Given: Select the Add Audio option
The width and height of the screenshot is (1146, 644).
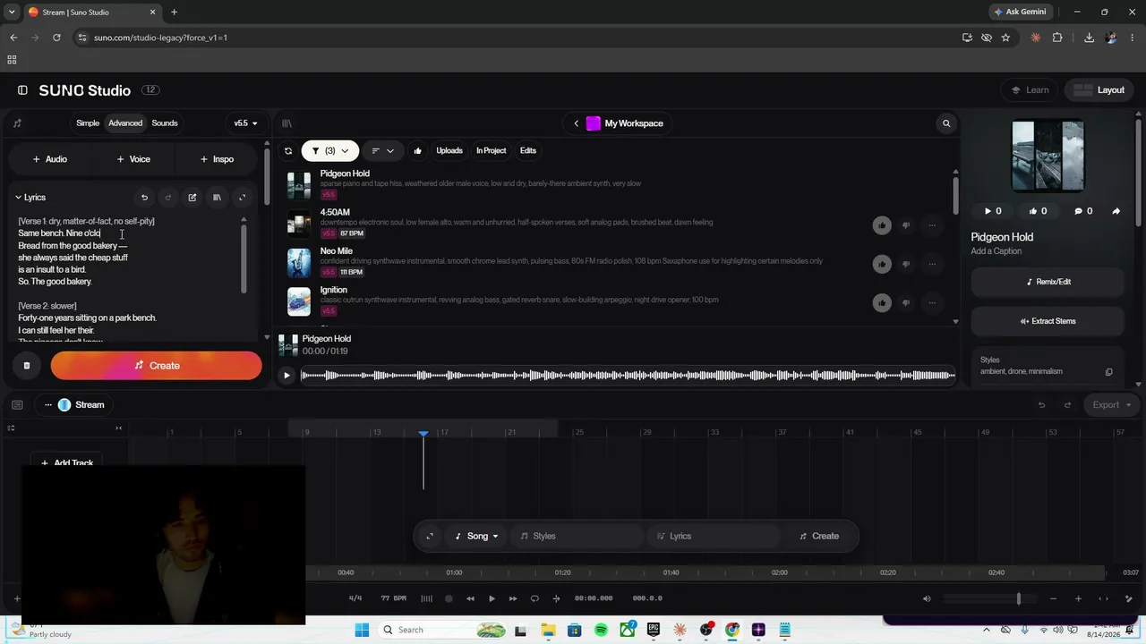Looking at the screenshot, I should (50, 159).
